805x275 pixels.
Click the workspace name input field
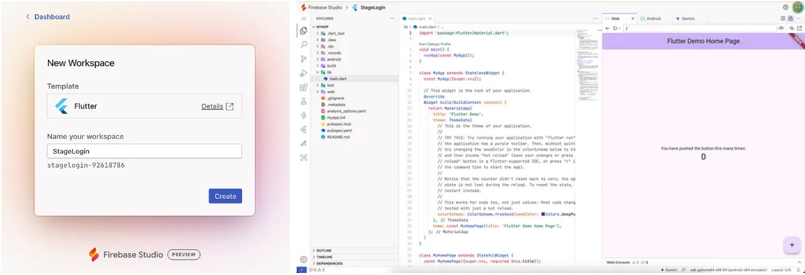[144, 152]
